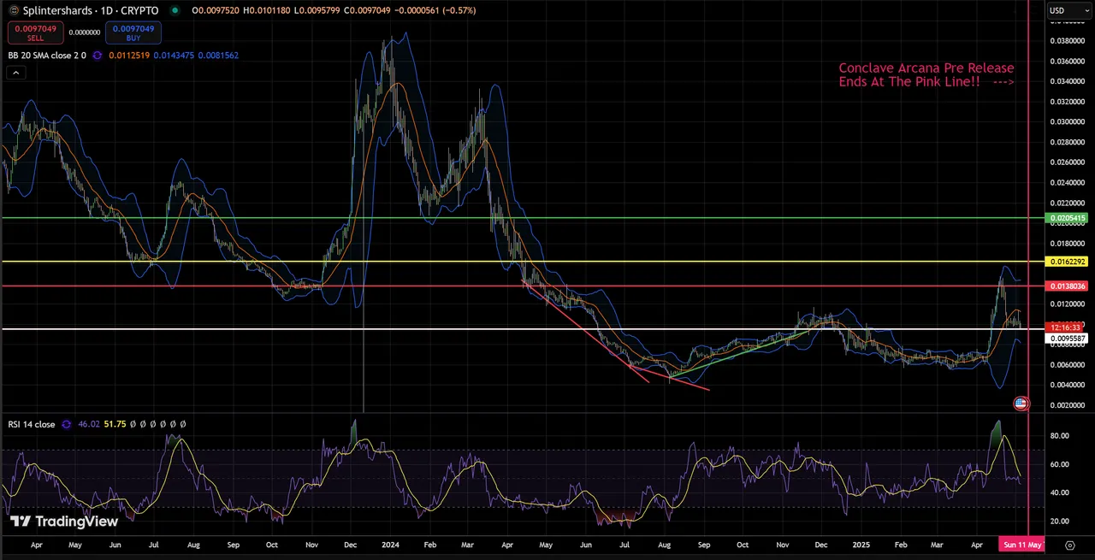This screenshot has width=1095, height=560.
Task: Click the white 0.0095587 price label
Action: point(1068,339)
